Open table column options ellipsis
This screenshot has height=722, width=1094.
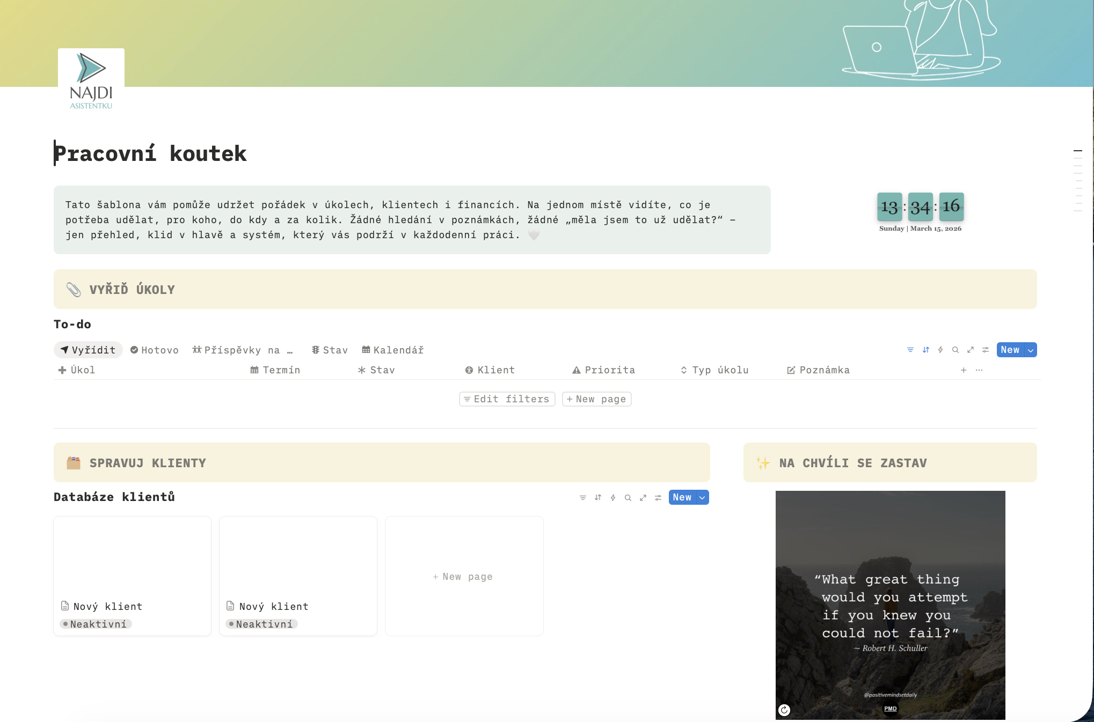point(979,370)
